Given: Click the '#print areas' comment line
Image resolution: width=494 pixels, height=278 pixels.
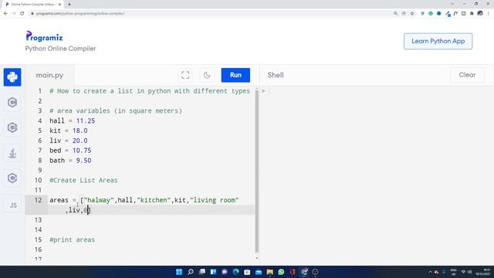Looking at the screenshot, I should point(72,240).
